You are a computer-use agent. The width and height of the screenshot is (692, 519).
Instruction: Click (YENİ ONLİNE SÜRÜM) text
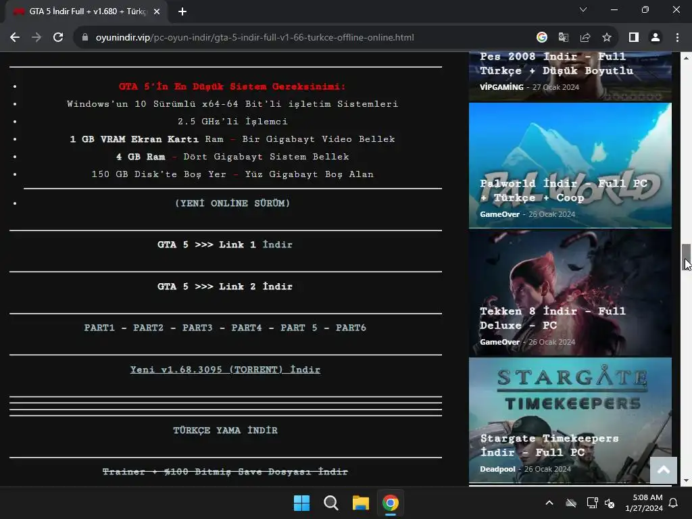(232, 203)
